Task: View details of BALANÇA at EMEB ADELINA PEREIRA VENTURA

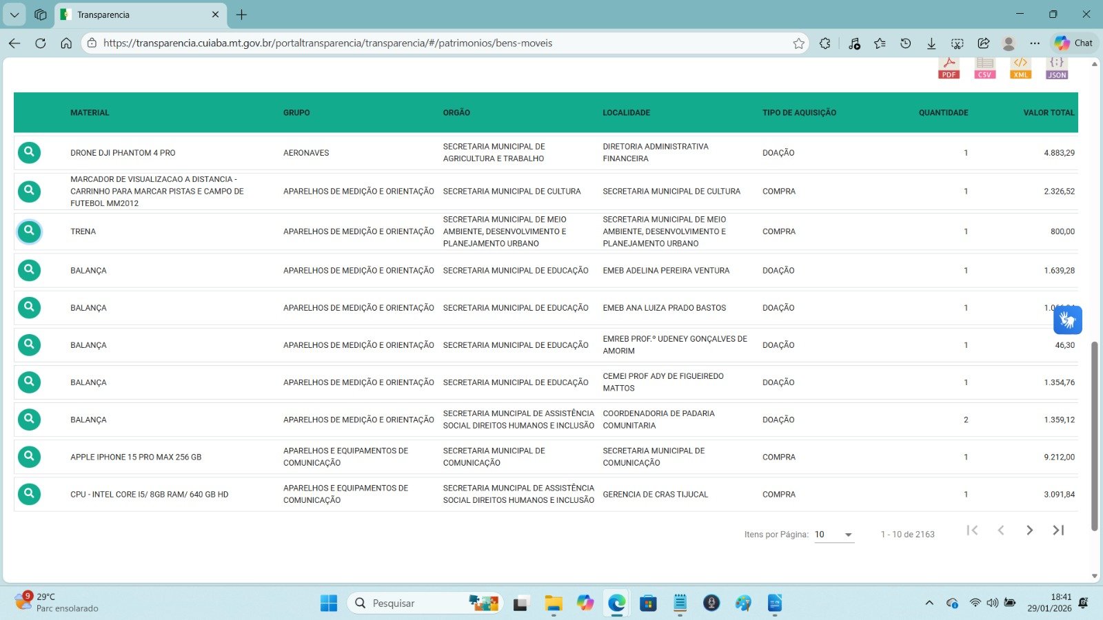Action: (29, 270)
